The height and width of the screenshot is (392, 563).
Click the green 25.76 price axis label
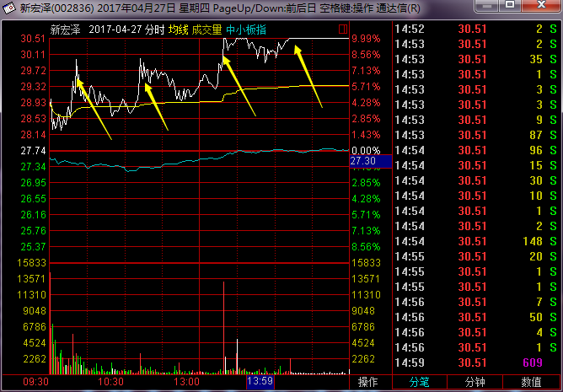[33, 231]
